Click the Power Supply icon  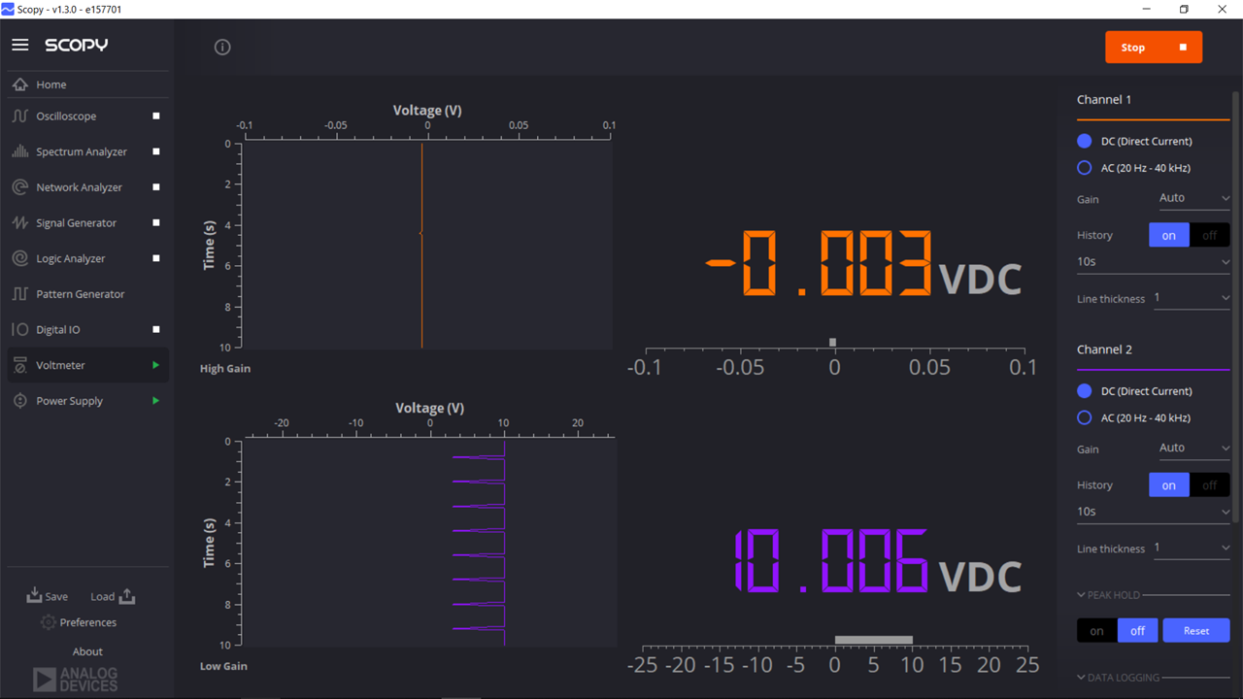point(20,401)
